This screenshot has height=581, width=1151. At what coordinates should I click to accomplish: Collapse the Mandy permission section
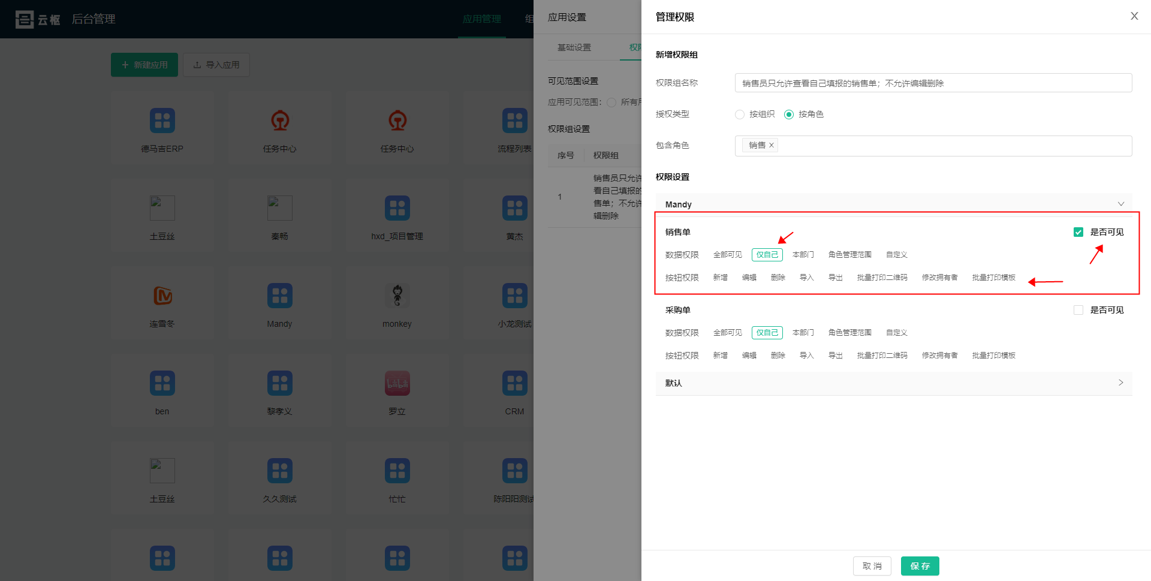pyautogui.click(x=894, y=204)
